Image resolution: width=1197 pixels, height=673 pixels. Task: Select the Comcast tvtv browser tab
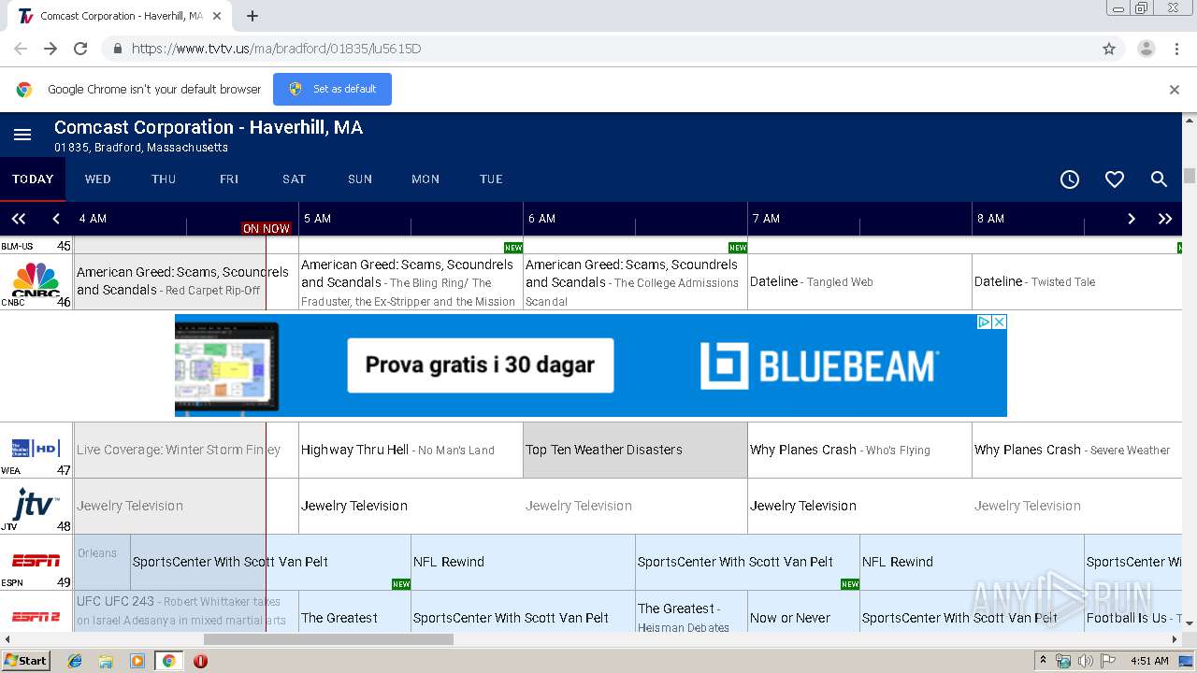(x=122, y=16)
